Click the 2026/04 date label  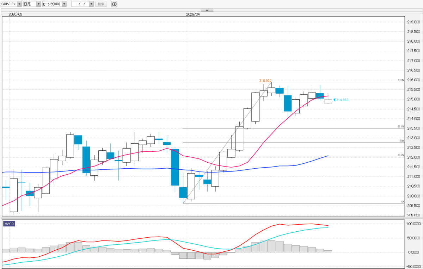tap(192, 14)
